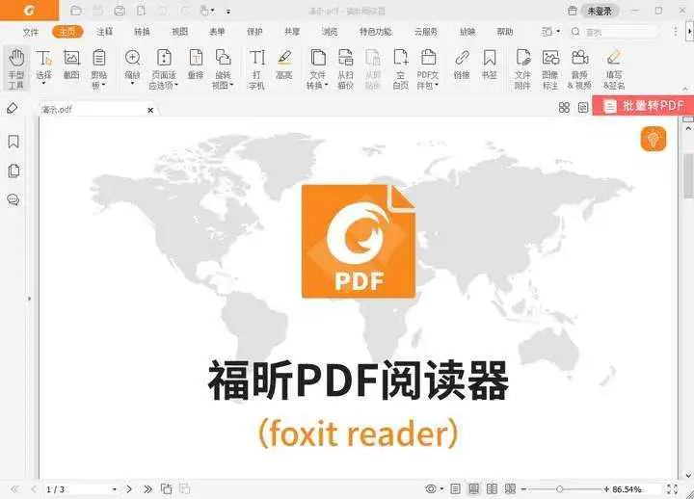Click the Bookmark tool in ribbon (书签)

(x=490, y=66)
